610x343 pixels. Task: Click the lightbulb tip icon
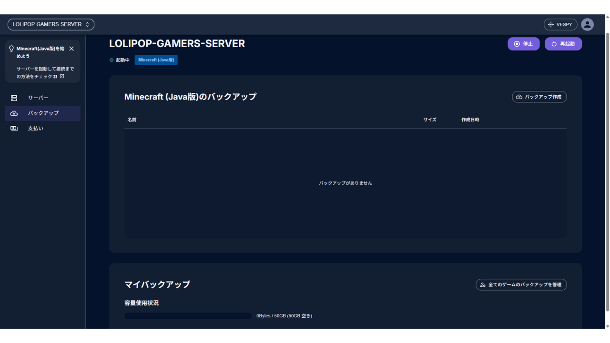click(11, 49)
